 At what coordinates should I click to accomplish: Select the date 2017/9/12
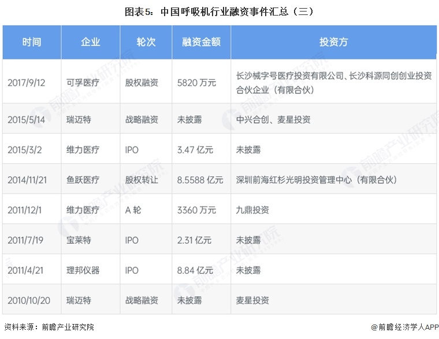click(x=27, y=82)
